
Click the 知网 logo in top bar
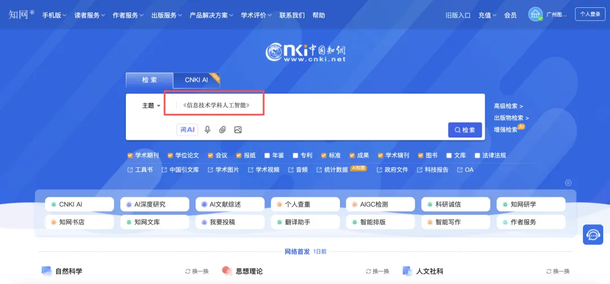21,15
